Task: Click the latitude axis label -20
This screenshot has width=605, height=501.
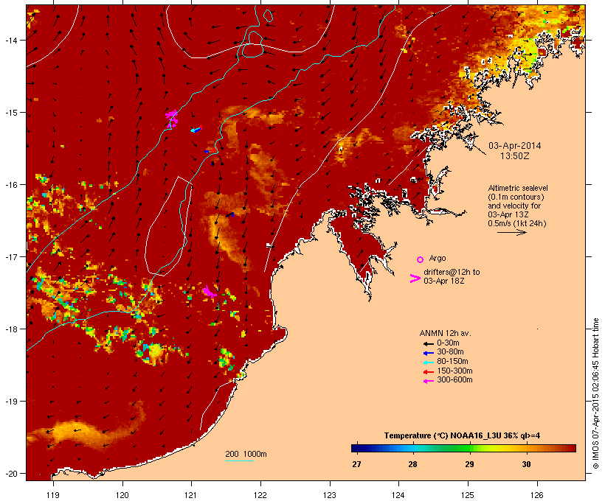Action: (10, 474)
